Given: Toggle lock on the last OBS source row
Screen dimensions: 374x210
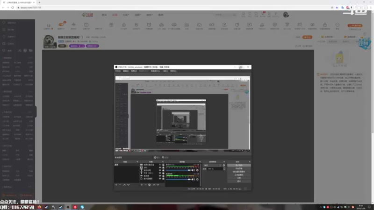Looking at the screenshot, I should pyautogui.click(x=163, y=179).
